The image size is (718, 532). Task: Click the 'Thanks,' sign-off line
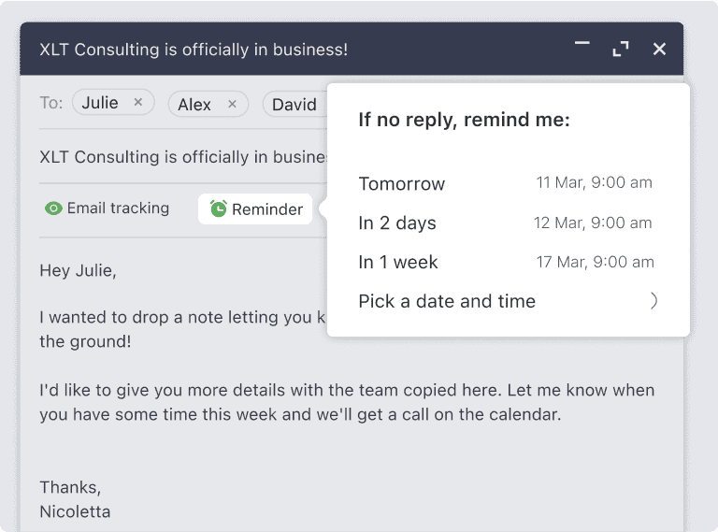(x=70, y=487)
